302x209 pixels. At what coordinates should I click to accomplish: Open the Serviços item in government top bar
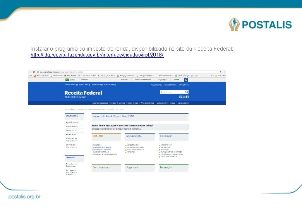tap(84, 80)
